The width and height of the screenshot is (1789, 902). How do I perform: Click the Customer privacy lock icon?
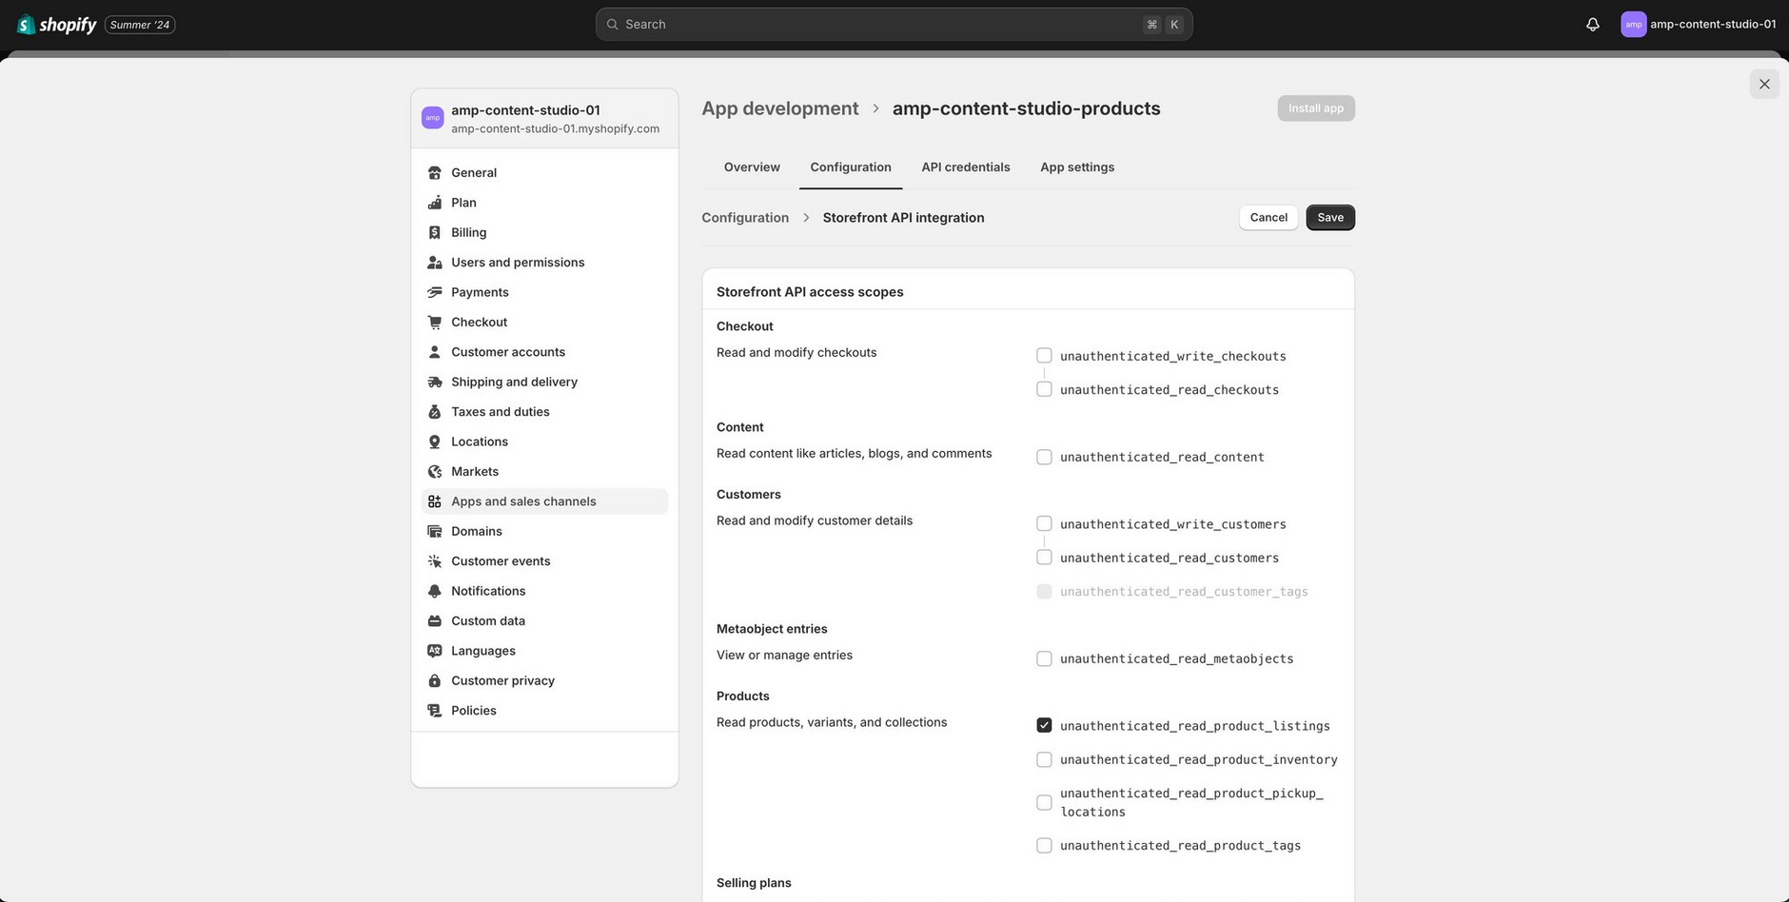click(435, 681)
